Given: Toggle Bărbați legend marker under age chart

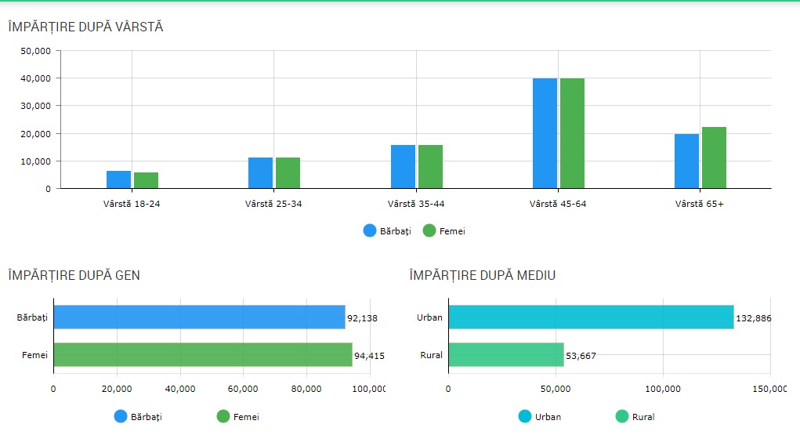Looking at the screenshot, I should [x=369, y=230].
